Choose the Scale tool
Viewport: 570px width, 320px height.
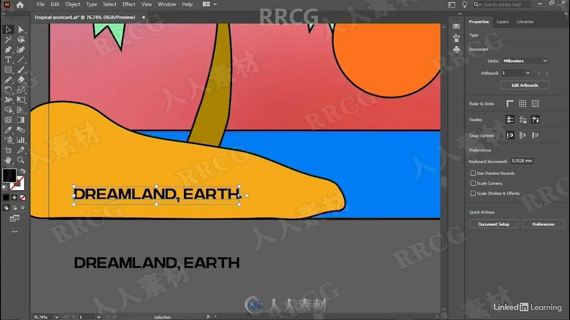tap(21, 90)
